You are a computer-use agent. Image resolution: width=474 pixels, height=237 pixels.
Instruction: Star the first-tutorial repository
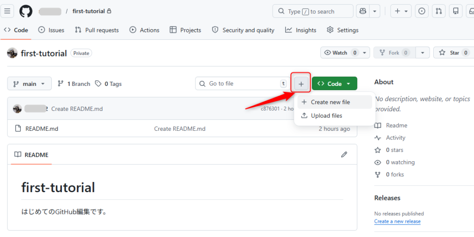pos(450,53)
